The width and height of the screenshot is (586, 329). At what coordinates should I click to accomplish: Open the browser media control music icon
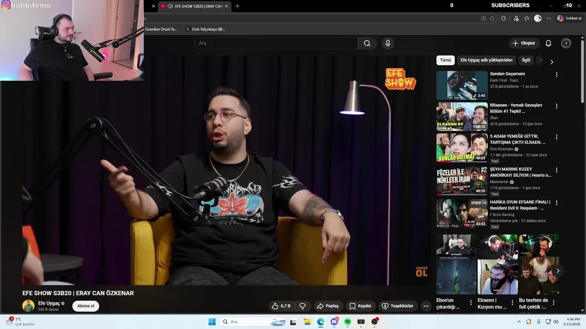pos(516,18)
